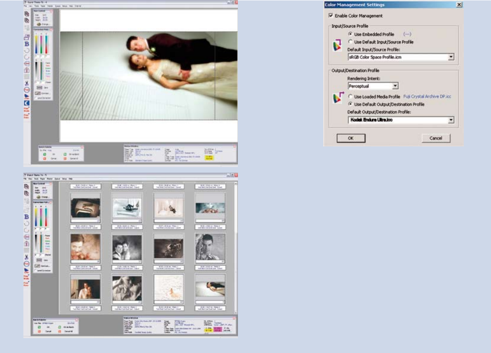The height and width of the screenshot is (353, 491).
Task: Open Paper menu in thumbnail grid window
Action: pos(42,179)
